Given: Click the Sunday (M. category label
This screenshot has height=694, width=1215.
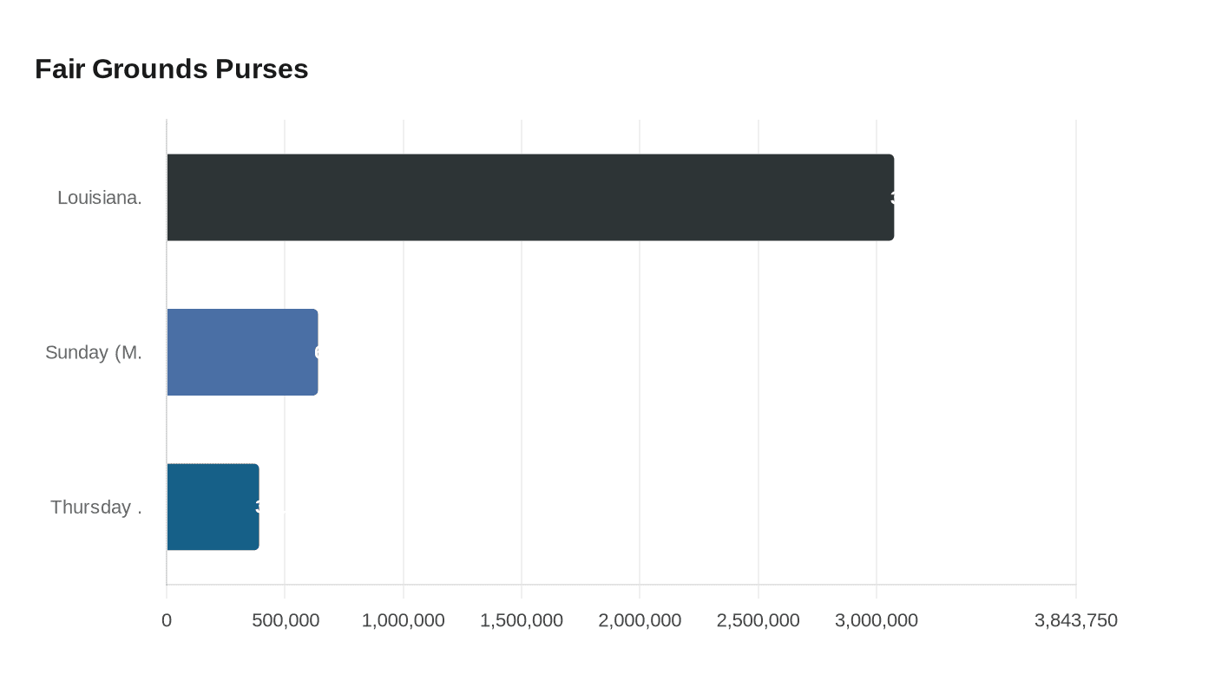Looking at the screenshot, I should (93, 352).
